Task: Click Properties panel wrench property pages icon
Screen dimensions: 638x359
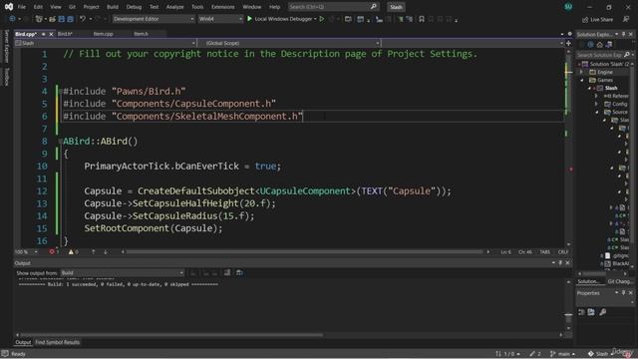Action: [x=602, y=312]
